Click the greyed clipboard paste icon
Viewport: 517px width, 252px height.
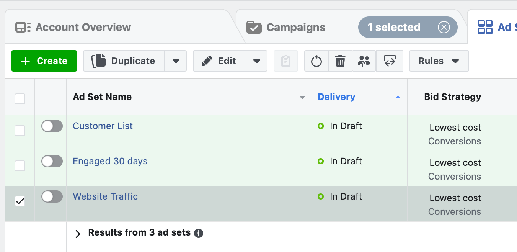click(x=286, y=61)
